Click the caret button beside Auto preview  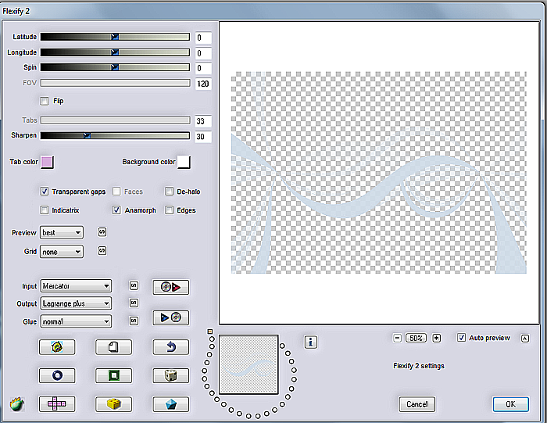[x=525, y=339]
